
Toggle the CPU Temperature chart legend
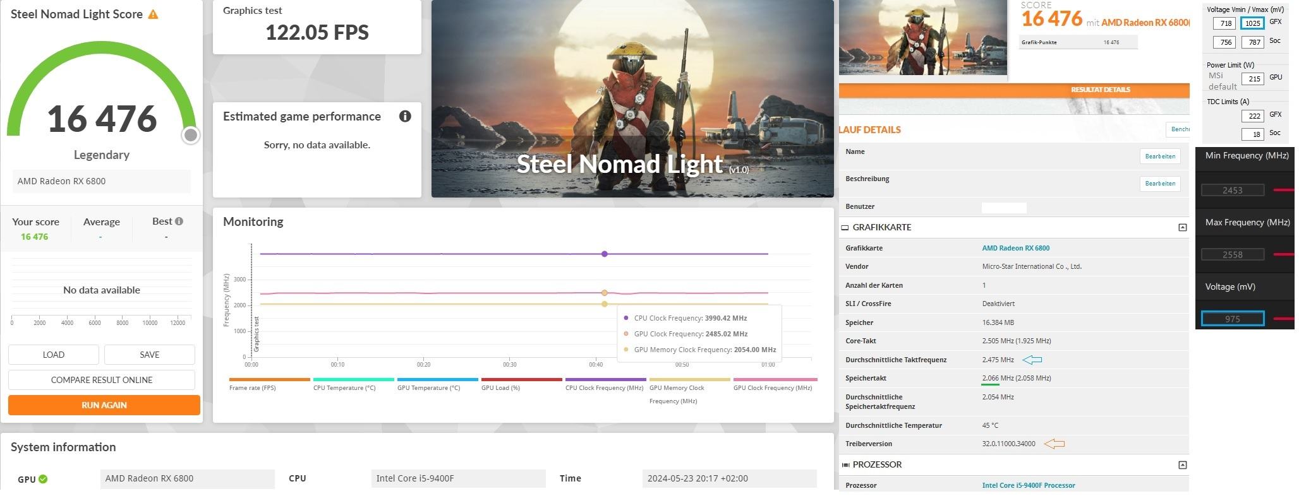click(x=354, y=384)
